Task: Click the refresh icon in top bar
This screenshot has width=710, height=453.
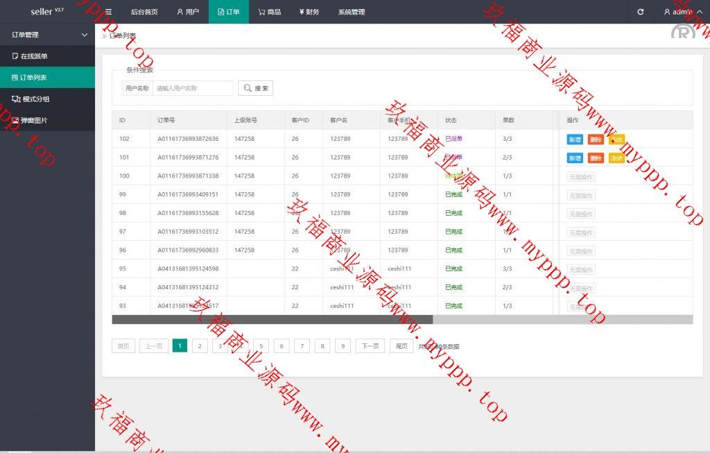Action: 640,12
